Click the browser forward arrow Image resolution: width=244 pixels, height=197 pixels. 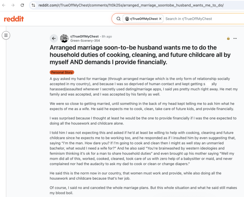point(13,5)
